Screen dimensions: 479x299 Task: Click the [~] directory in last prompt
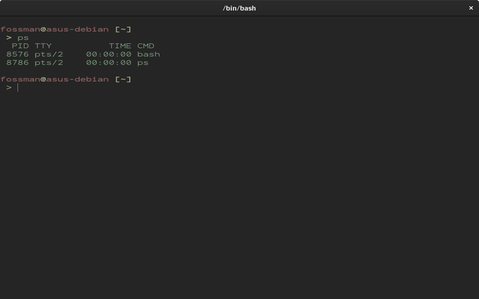(123, 79)
